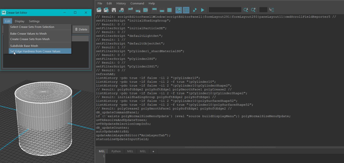
Task: Click the Load Script folder icon
Action: point(99,10)
